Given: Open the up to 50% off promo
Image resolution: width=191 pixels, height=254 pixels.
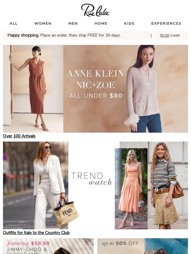Looking at the screenshot, I should pyautogui.click(x=143, y=246).
